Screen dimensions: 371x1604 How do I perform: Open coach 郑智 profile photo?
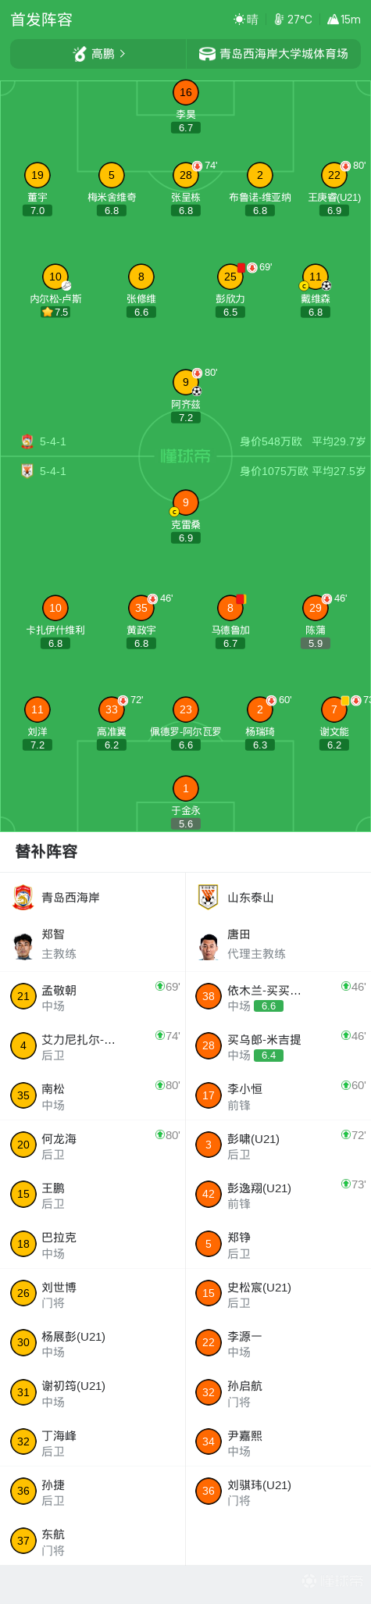(x=23, y=946)
